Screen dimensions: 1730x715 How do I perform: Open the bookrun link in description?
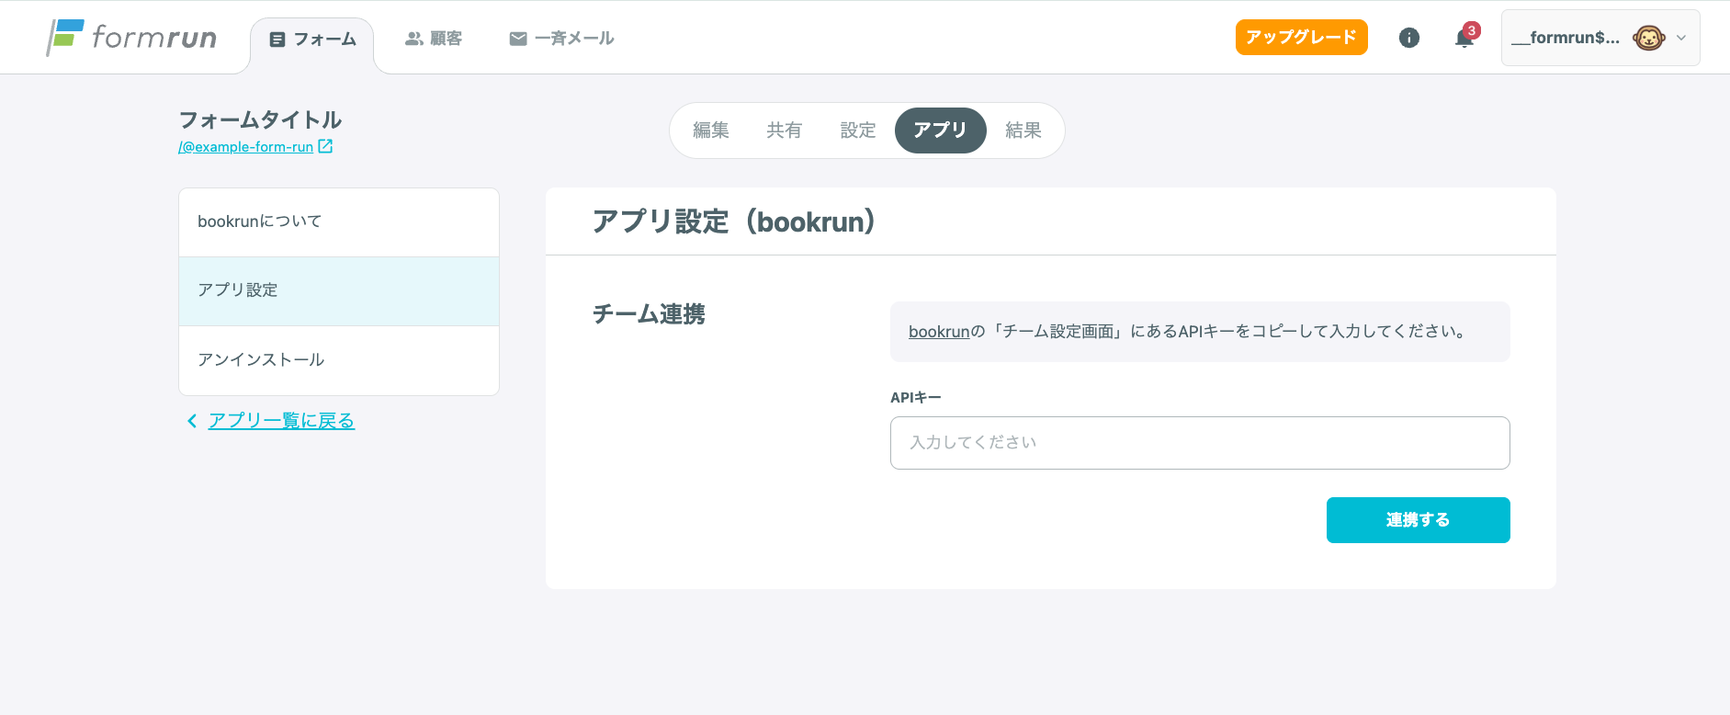939,332
